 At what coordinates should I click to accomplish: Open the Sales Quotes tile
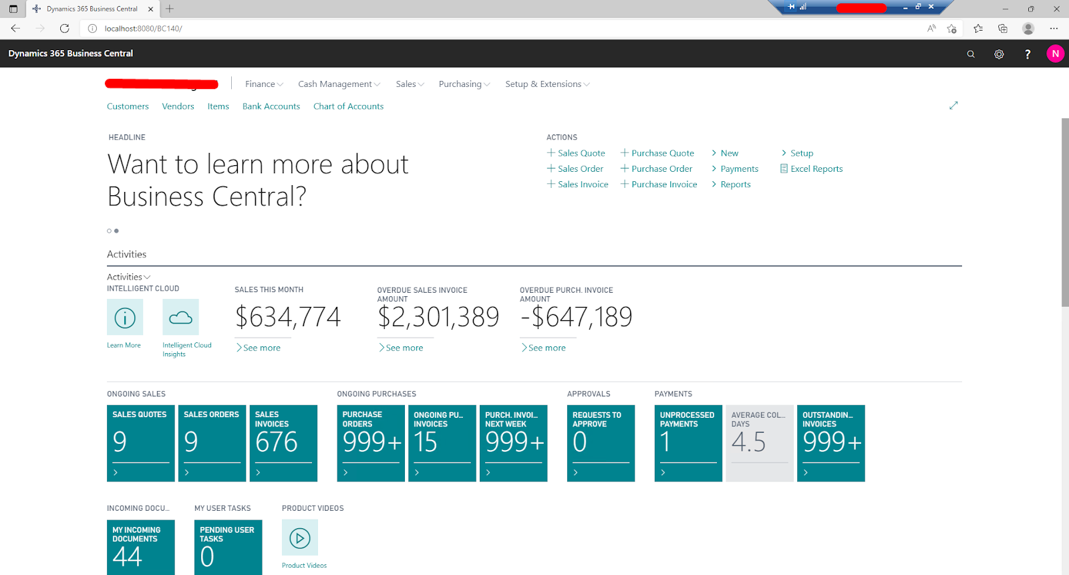coord(141,443)
